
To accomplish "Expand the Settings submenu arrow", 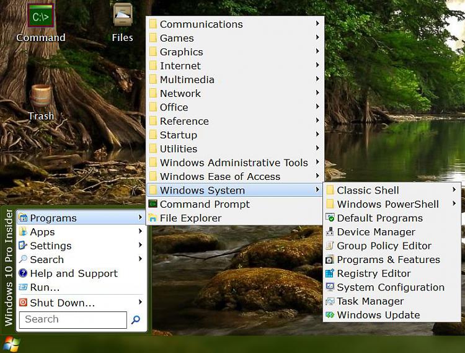I will tap(140, 245).
